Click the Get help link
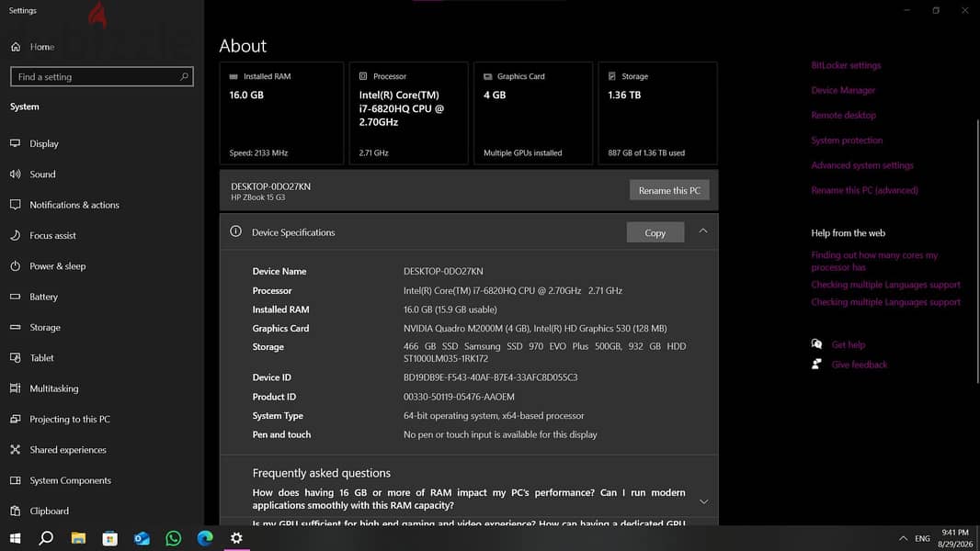Image resolution: width=980 pixels, height=551 pixels. [849, 344]
